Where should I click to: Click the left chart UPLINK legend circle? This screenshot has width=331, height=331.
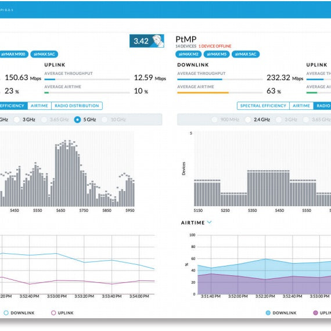pos(53,312)
